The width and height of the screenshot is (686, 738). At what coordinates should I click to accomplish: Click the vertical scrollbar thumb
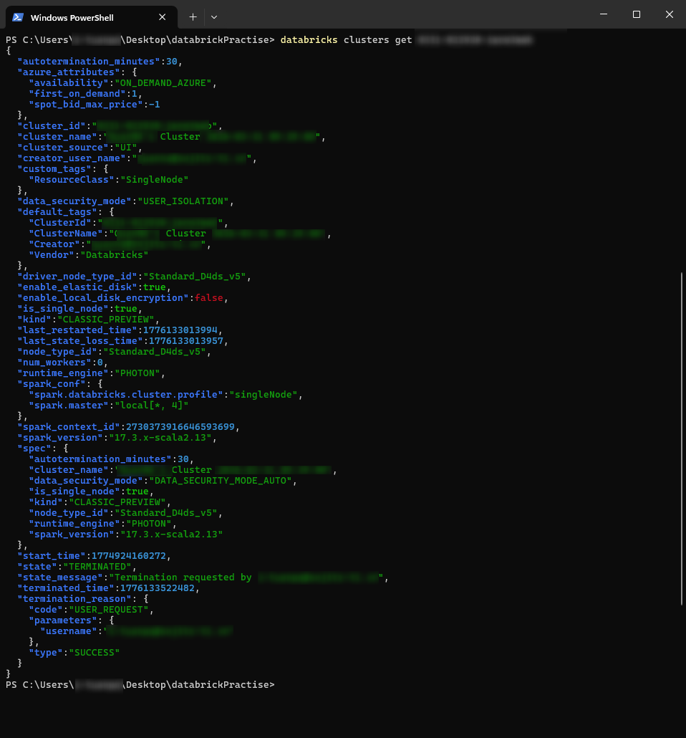point(681,439)
